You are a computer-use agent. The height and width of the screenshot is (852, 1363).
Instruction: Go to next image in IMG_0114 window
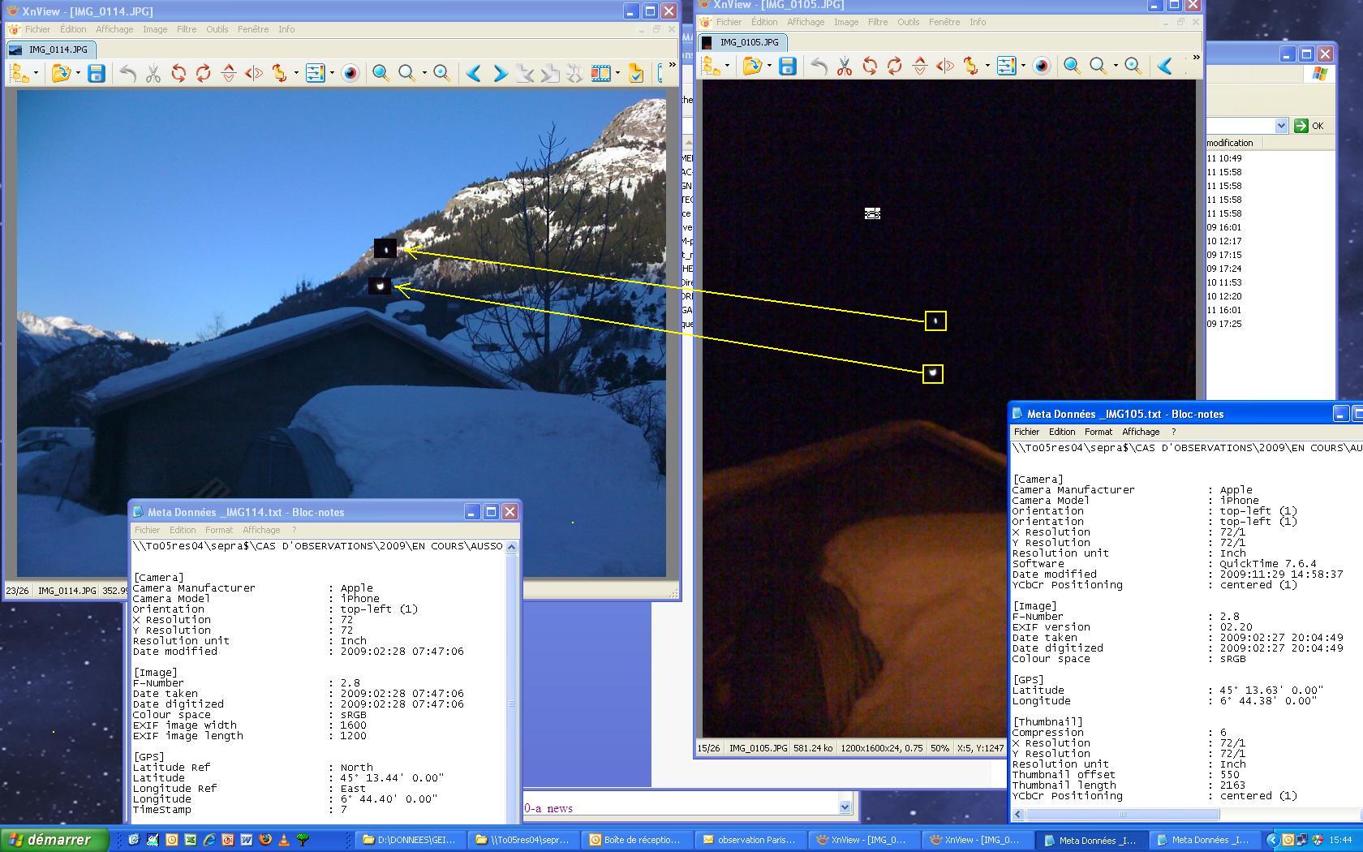click(x=500, y=74)
